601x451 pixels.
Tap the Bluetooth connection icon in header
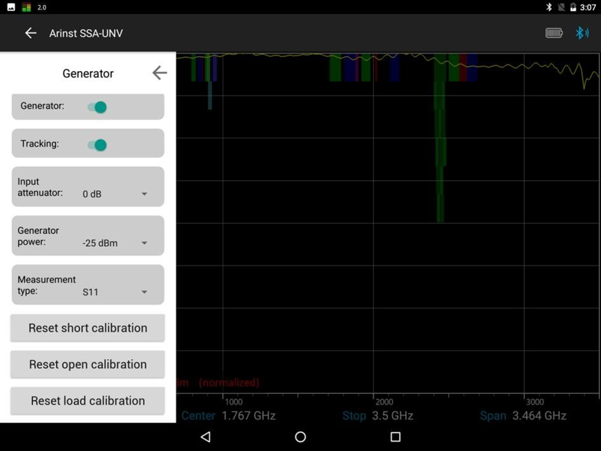click(581, 33)
